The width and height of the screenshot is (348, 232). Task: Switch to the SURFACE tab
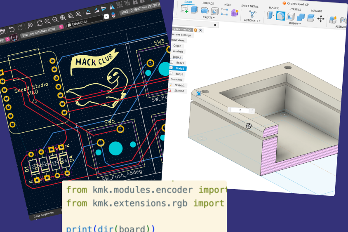pos(208,3)
